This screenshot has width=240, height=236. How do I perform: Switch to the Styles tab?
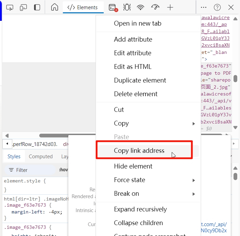(14, 156)
